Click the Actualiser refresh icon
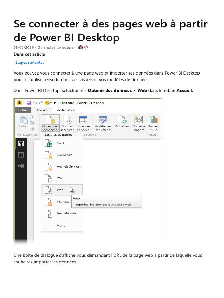Image resolution: width=224 pixels, height=298 pixels. (x=122, y=120)
